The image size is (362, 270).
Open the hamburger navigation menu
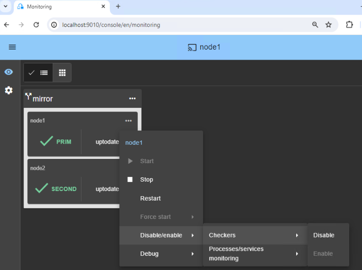tap(12, 47)
